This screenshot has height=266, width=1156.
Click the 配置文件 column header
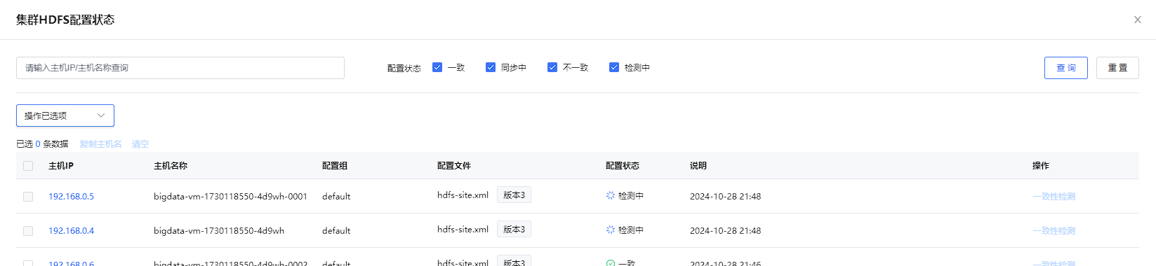pos(454,166)
